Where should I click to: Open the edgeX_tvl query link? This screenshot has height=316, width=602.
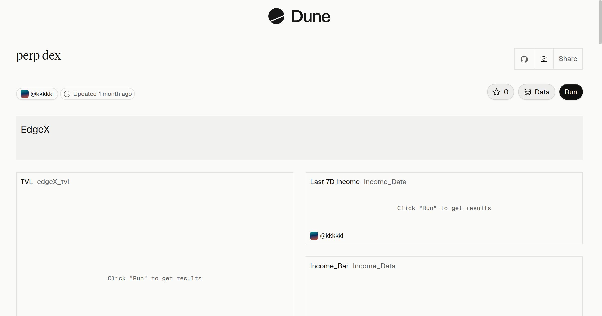coord(53,182)
